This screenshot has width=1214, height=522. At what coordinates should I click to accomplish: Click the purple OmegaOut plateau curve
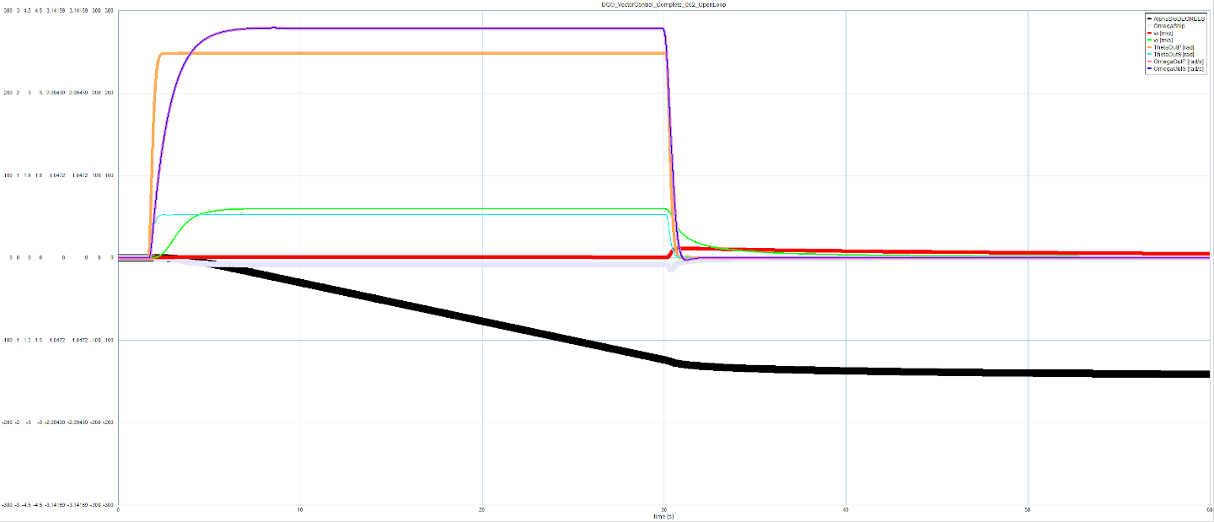coord(464,28)
